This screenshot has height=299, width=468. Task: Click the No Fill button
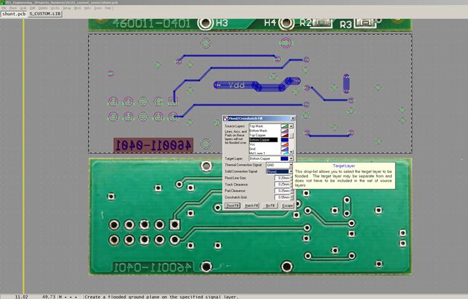(270, 205)
